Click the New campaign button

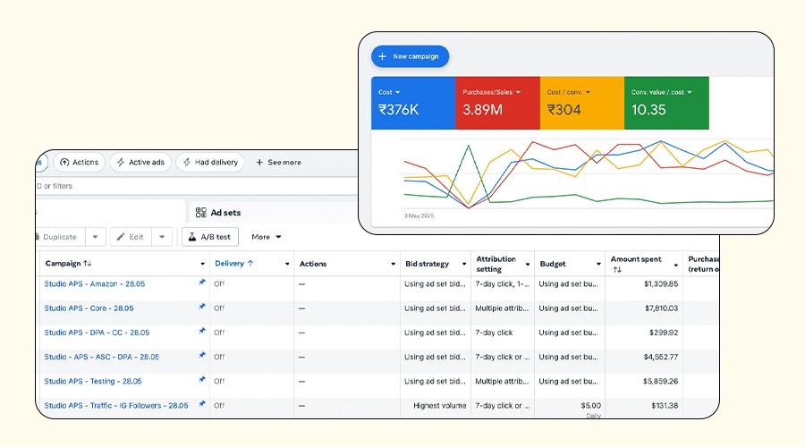coord(410,56)
